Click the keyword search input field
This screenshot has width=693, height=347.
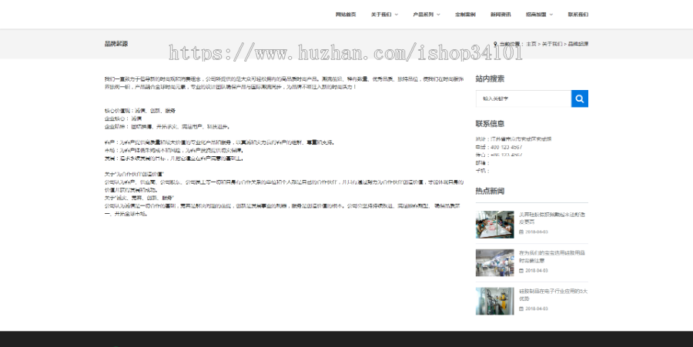point(524,98)
